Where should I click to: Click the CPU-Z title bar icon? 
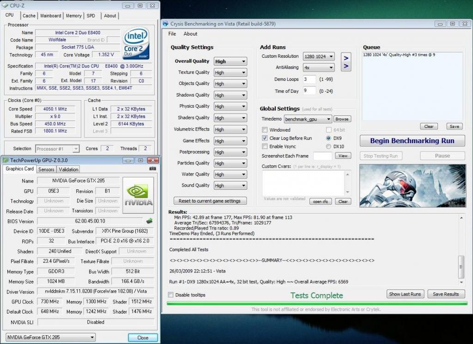point(5,6)
